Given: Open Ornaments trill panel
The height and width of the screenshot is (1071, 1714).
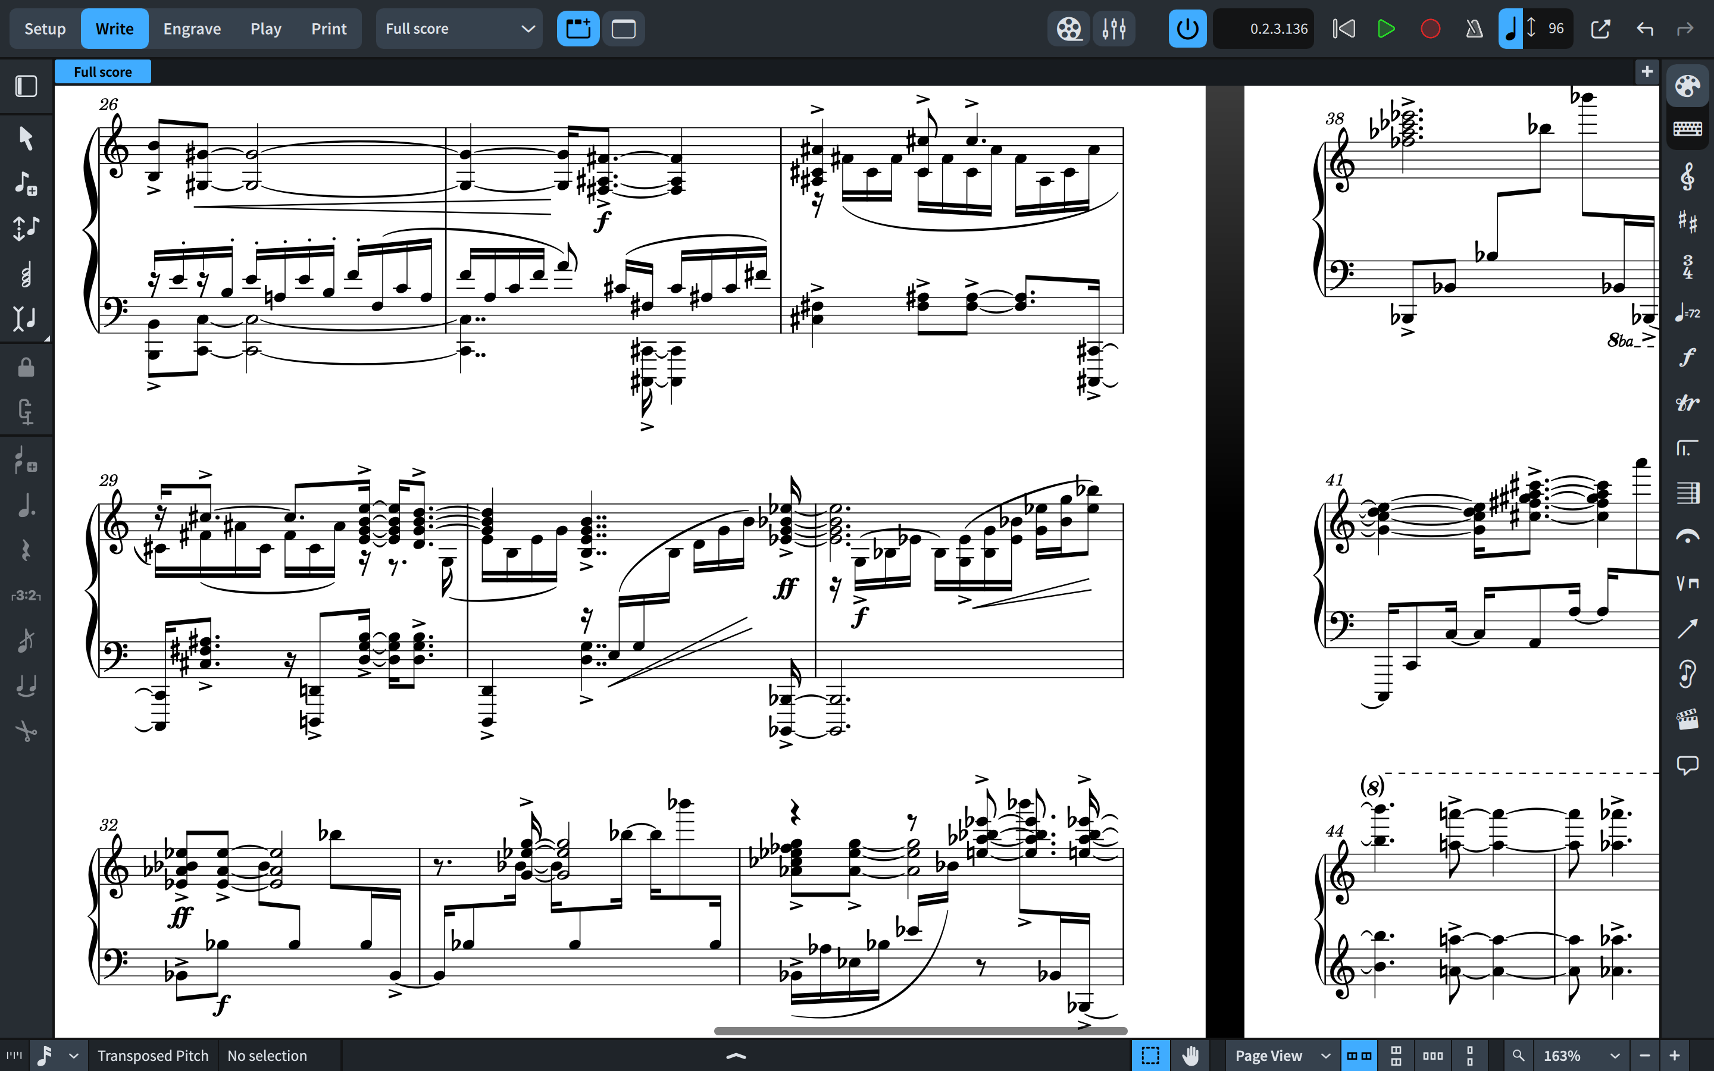Looking at the screenshot, I should [x=1687, y=403].
